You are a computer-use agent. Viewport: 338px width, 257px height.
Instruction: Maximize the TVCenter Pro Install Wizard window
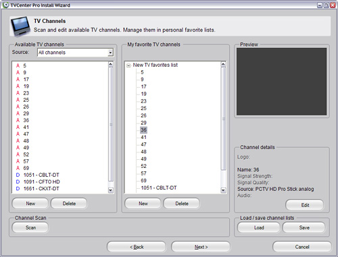point(326,5)
